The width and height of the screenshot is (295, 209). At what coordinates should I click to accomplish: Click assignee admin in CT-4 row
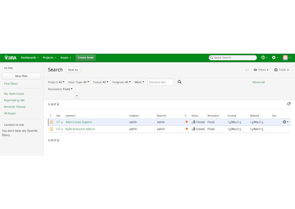click(x=133, y=122)
